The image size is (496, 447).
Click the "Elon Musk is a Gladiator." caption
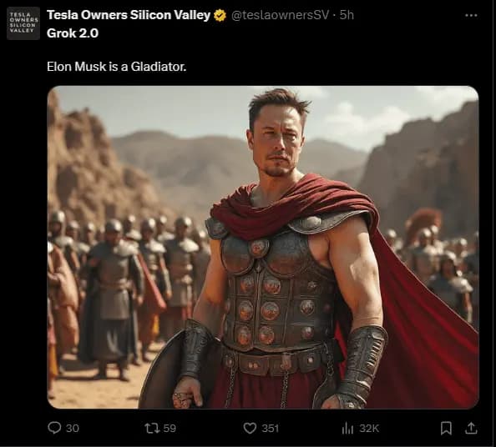tap(116, 67)
